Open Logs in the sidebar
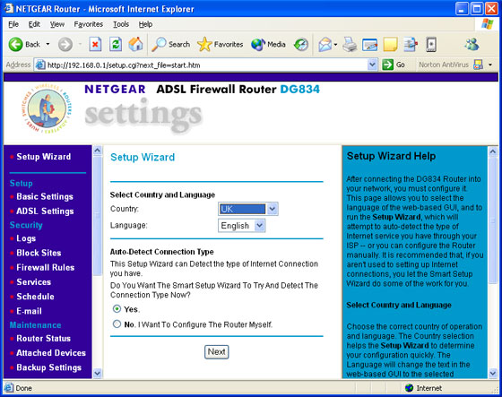 click(26, 238)
